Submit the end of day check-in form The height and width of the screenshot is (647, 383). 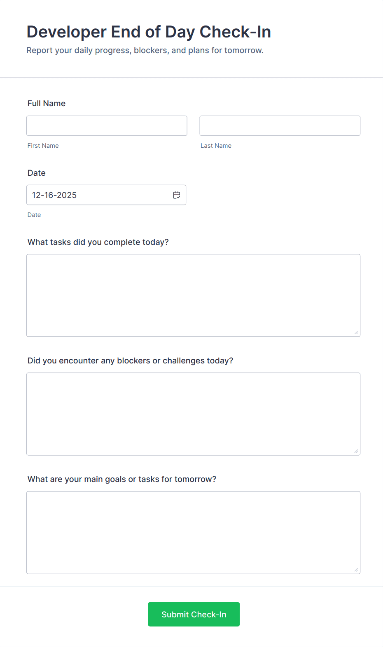tap(194, 614)
